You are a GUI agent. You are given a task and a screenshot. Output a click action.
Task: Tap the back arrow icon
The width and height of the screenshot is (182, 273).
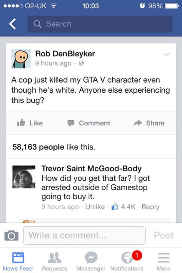tap(13, 24)
